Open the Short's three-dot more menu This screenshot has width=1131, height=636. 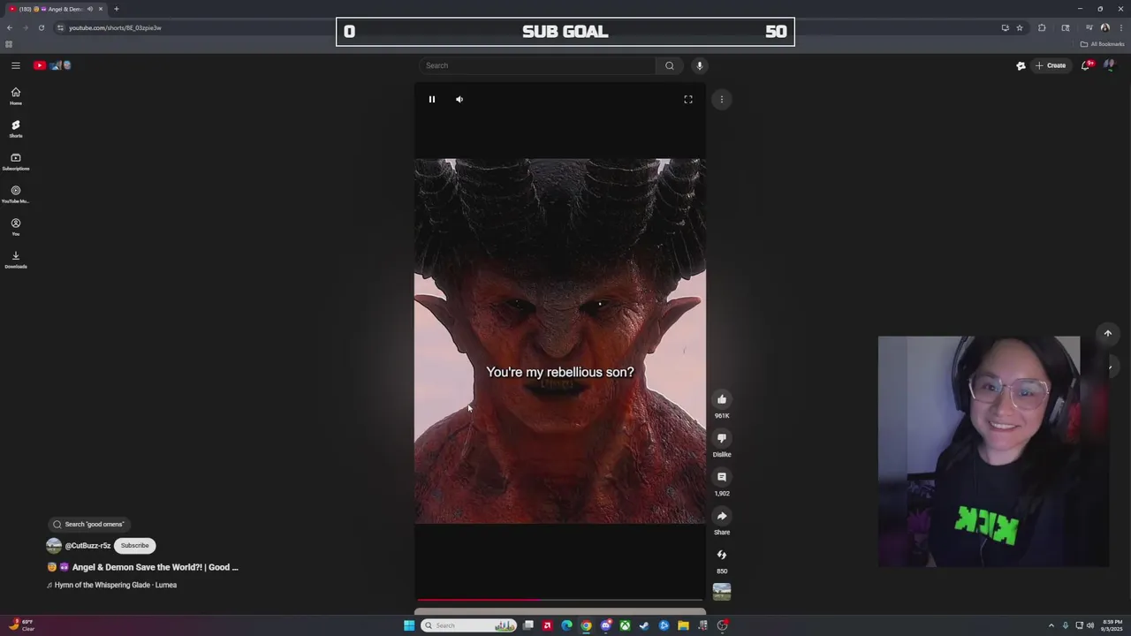pyautogui.click(x=722, y=99)
